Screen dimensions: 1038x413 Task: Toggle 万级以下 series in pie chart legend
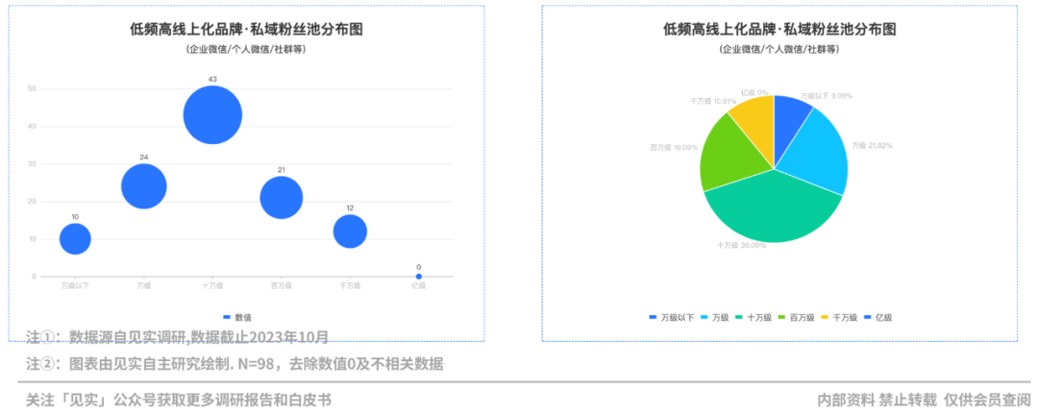tap(671, 318)
